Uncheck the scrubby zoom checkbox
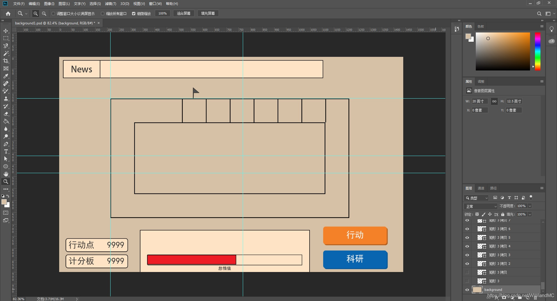The height and width of the screenshot is (301, 557). coord(134,14)
